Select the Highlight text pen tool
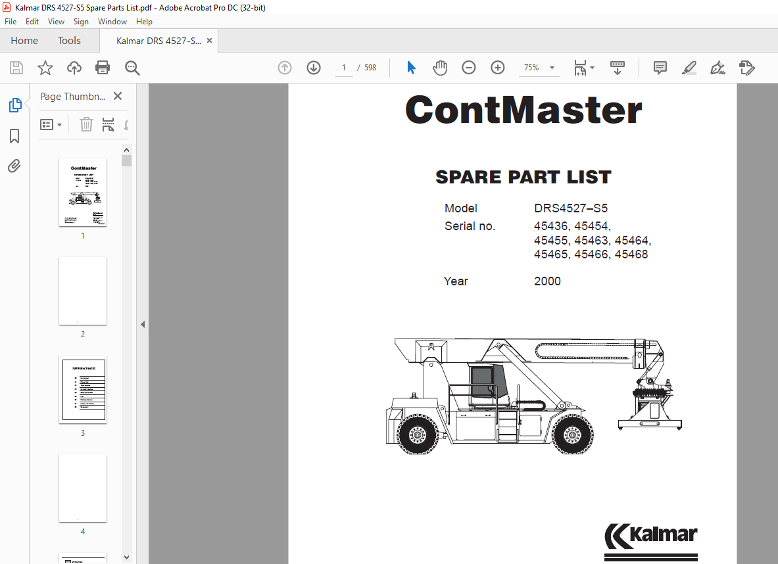Screen dimensions: 778x564 coord(689,68)
